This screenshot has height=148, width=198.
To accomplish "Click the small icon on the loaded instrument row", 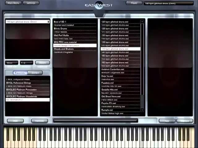I will click(x=48, y=22).
